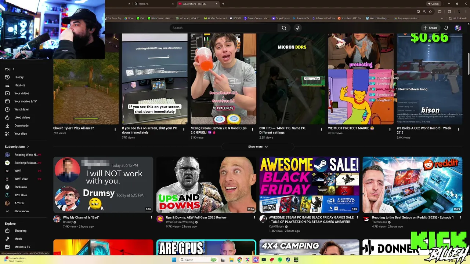Open The Pirate Bay bookmark
The width and height of the screenshot is (470, 264).
tap(113, 18)
